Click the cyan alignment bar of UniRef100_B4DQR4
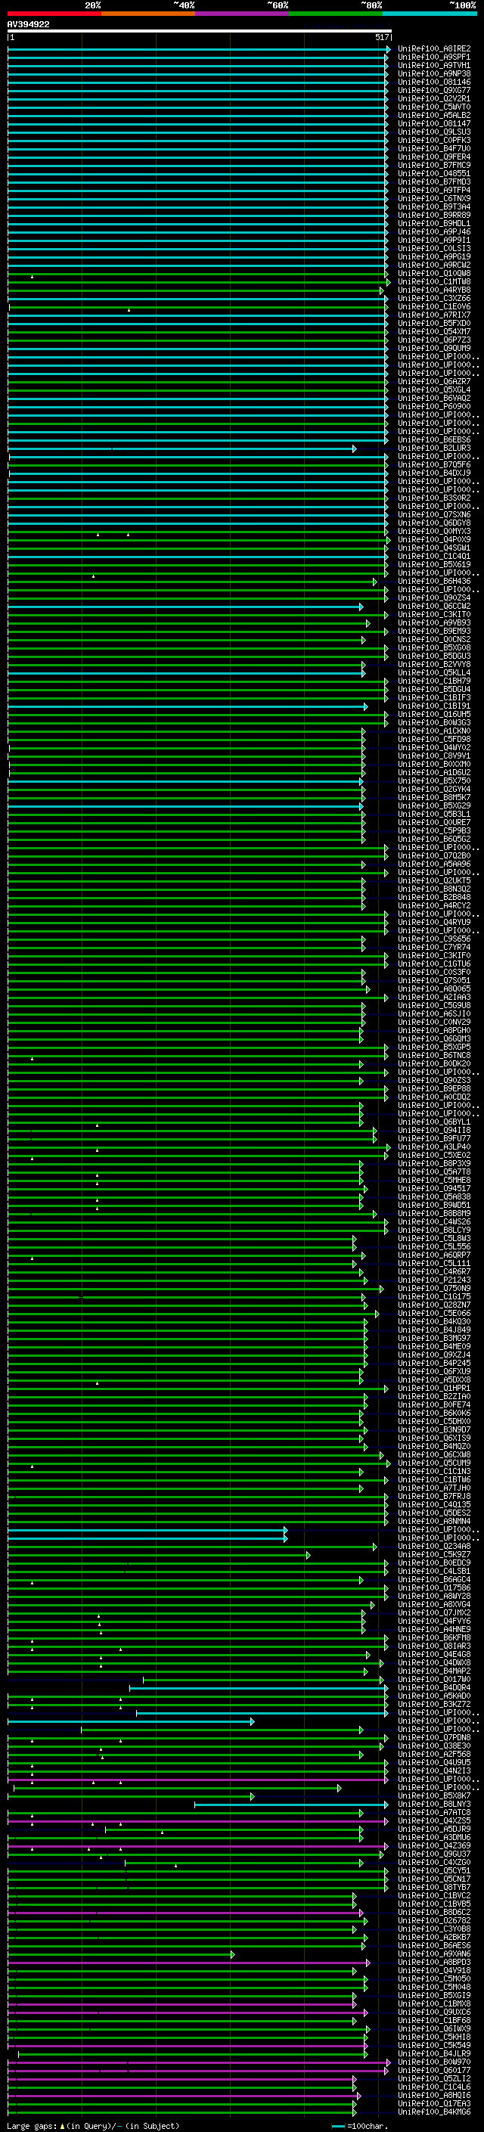The width and height of the screenshot is (484, 2132). [257, 1687]
